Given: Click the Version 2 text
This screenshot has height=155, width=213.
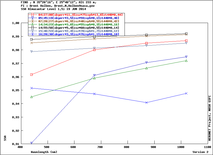Looking at the screenshot, I should (x=200, y=152).
